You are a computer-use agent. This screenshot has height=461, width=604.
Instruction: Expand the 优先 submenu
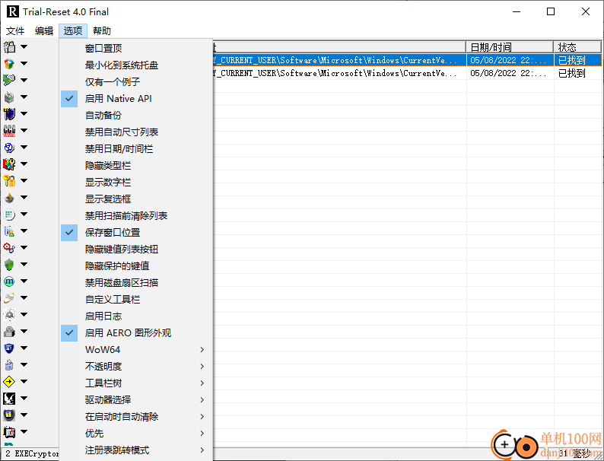[x=136, y=434]
